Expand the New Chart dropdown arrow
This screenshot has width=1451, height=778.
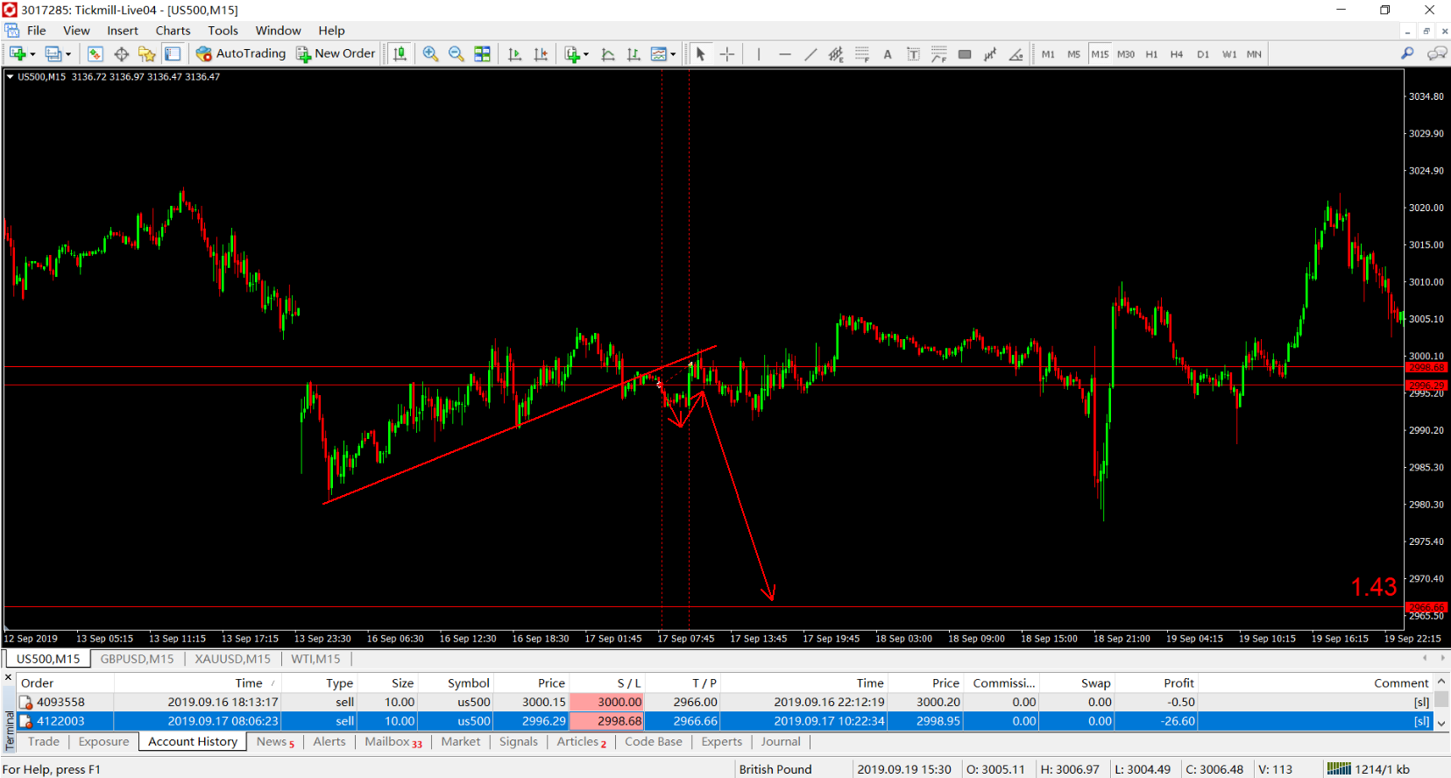[32, 54]
